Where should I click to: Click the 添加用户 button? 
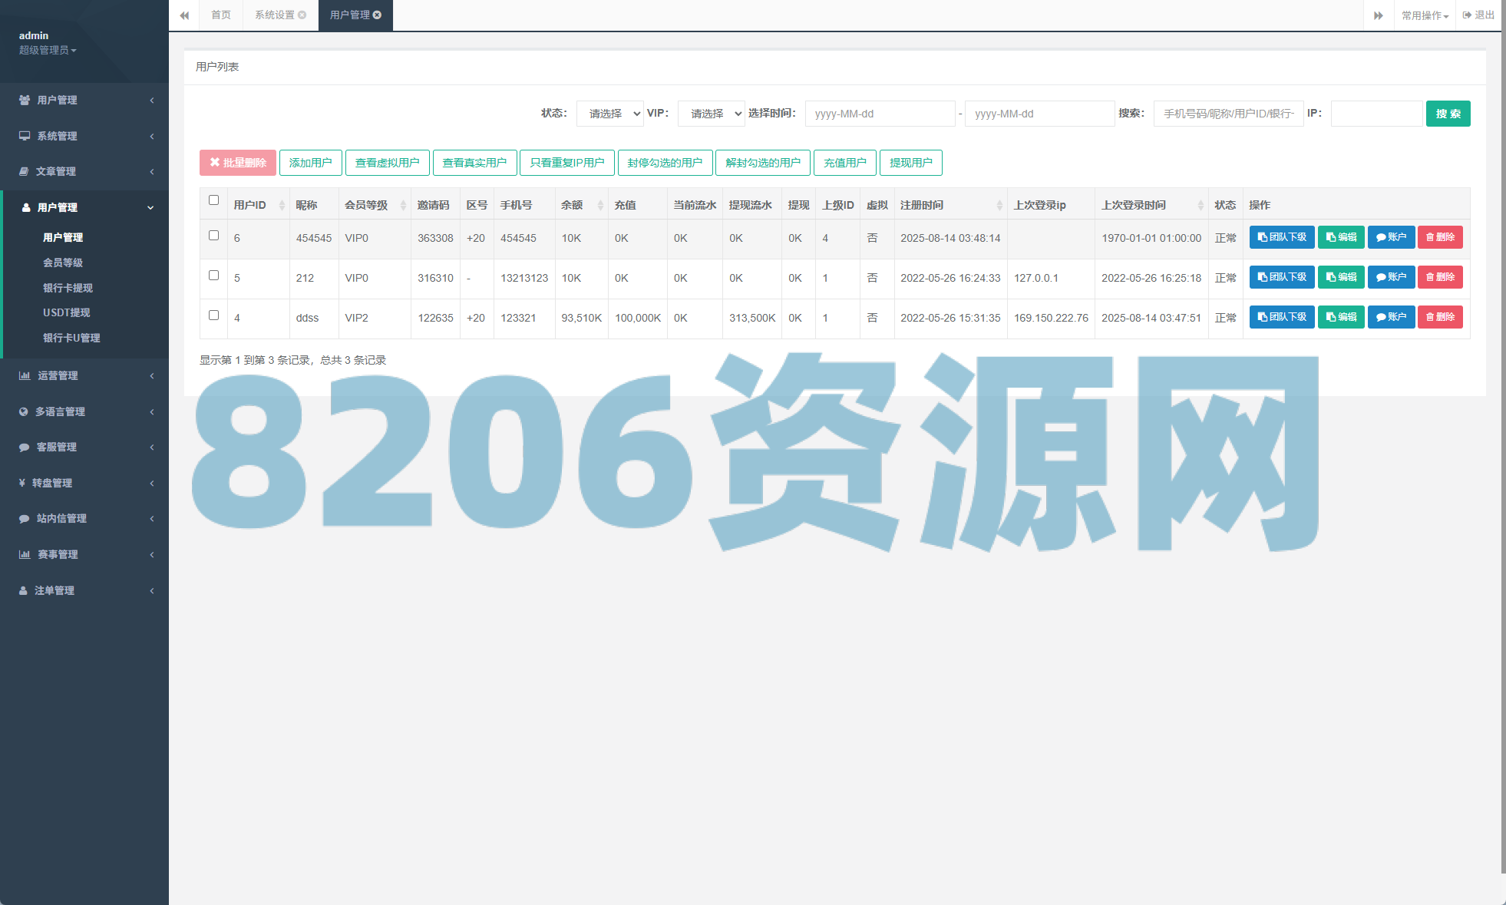(310, 163)
